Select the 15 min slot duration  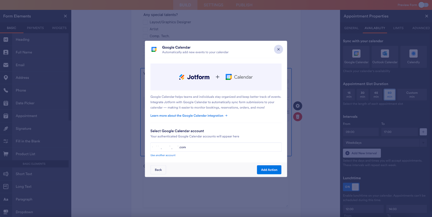point(349,94)
